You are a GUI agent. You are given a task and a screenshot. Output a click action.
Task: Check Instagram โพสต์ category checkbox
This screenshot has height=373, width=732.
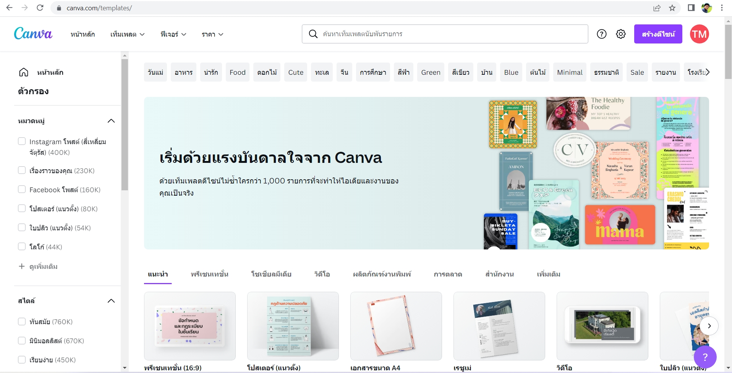coord(22,141)
